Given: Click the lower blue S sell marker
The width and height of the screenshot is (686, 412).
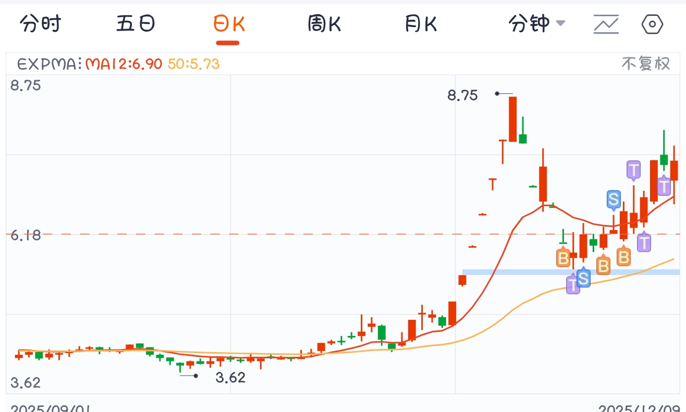Looking at the screenshot, I should pyautogui.click(x=583, y=279).
